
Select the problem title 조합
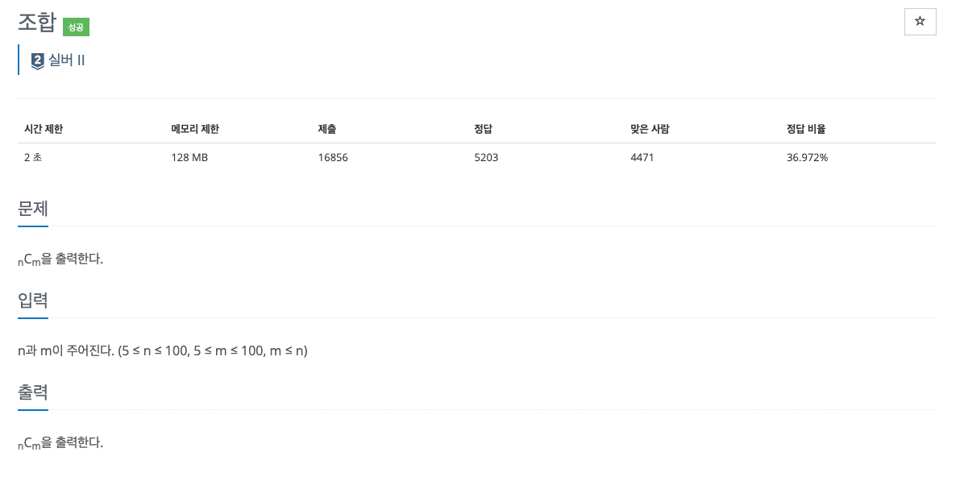tap(37, 23)
